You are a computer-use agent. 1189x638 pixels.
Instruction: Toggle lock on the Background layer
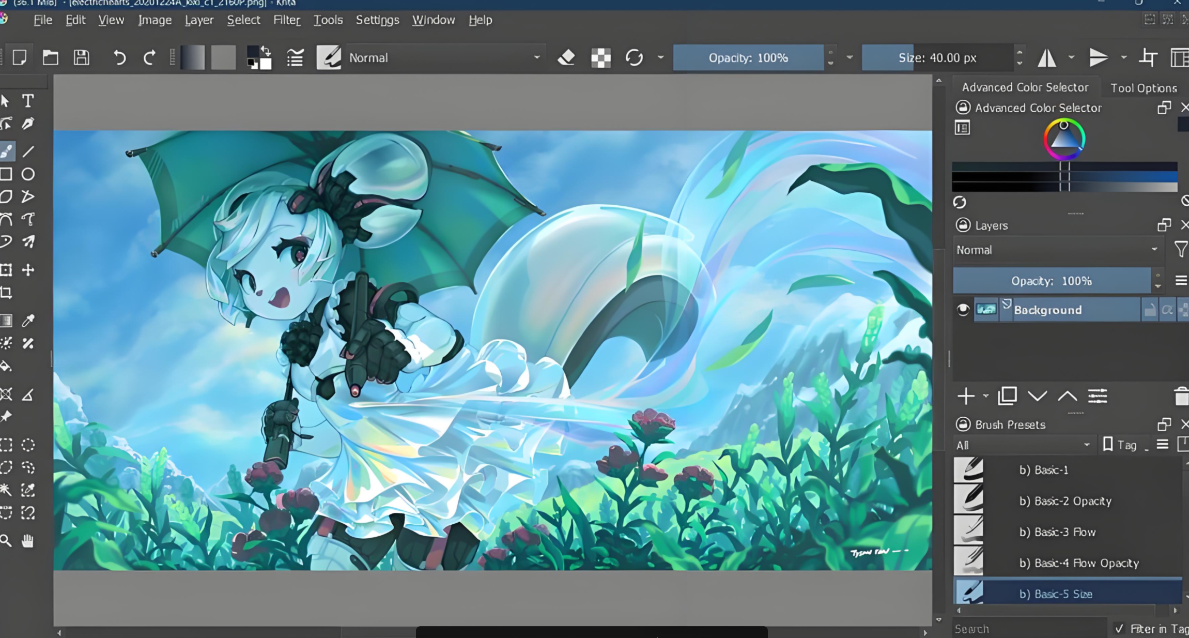(1149, 310)
